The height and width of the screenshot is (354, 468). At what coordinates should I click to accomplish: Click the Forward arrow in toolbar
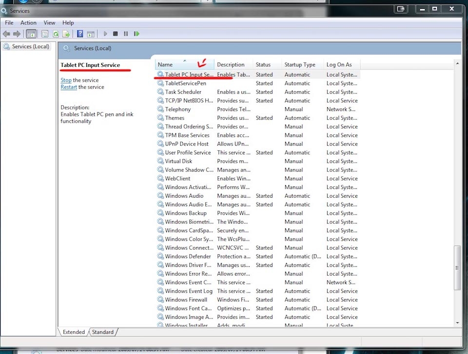(x=17, y=34)
